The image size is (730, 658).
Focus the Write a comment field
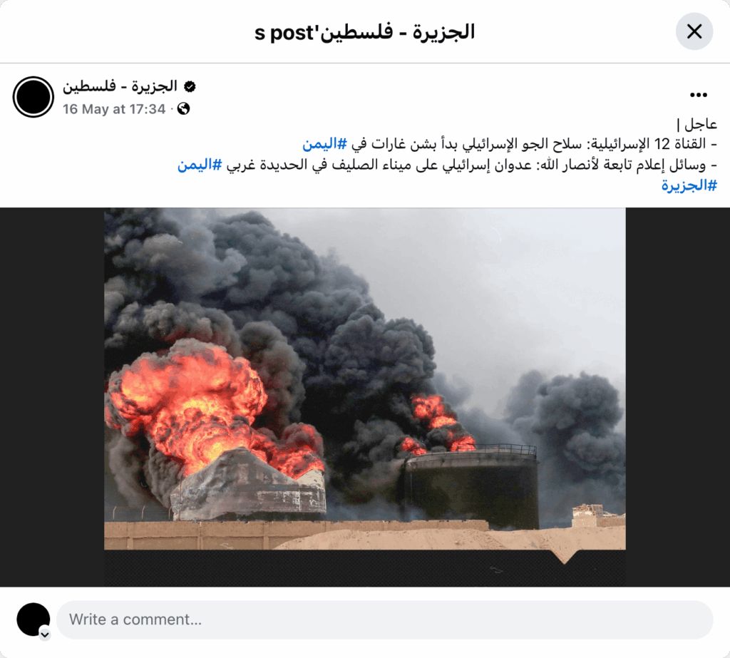tap(384, 620)
